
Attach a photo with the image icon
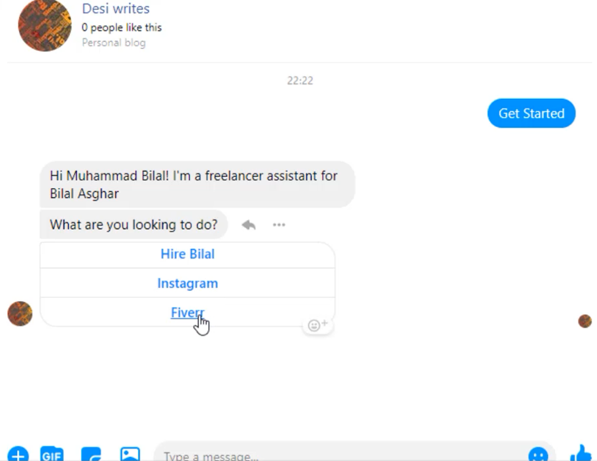point(130,454)
